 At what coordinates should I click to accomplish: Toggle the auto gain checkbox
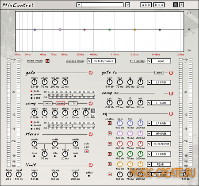point(87,151)
